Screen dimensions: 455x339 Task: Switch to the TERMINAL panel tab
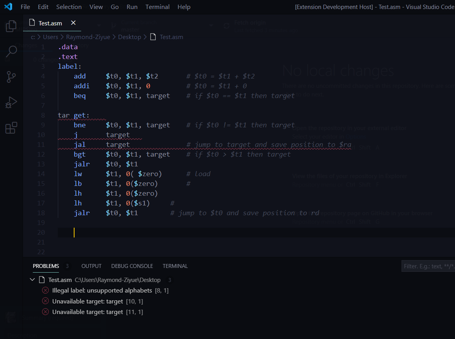175,266
